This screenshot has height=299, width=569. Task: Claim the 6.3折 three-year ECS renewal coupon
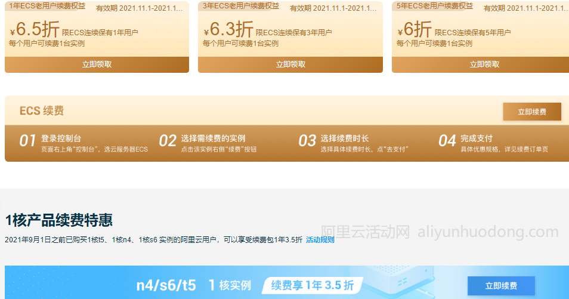click(290, 64)
